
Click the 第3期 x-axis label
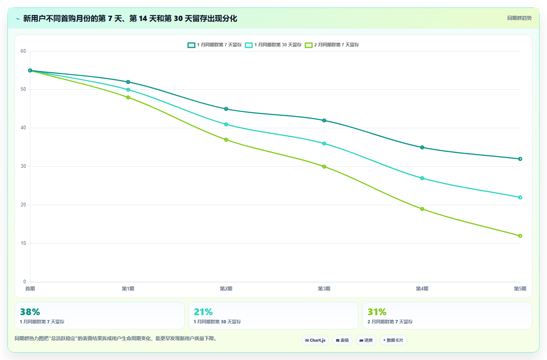pos(324,289)
